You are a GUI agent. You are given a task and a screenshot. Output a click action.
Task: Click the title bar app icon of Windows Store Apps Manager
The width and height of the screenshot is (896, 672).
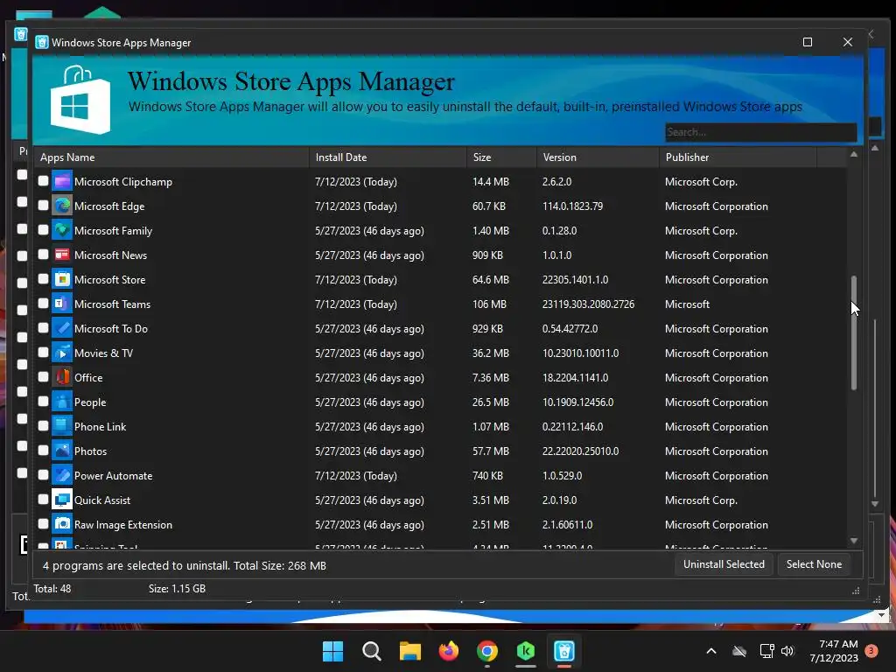point(42,42)
